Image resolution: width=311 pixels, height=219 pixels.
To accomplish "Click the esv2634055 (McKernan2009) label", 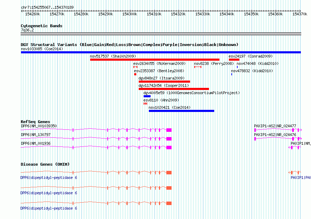I will pyautogui.click(x=159, y=63).
